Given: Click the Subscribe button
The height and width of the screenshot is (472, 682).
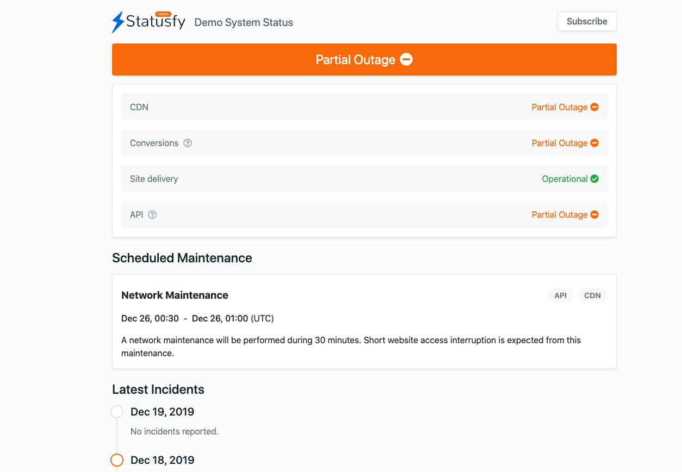Looking at the screenshot, I should click(x=587, y=21).
